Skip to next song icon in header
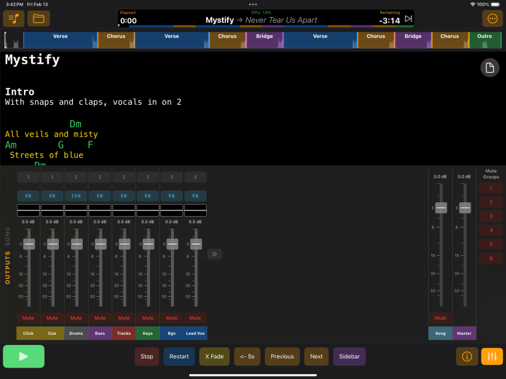This screenshot has height=379, width=506. (409, 19)
